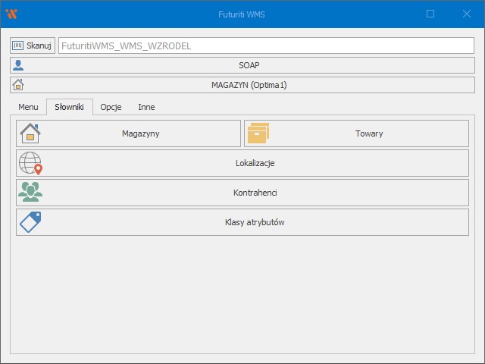
Task: Click the yellow boxes icon for Towary
Action: [x=258, y=133]
